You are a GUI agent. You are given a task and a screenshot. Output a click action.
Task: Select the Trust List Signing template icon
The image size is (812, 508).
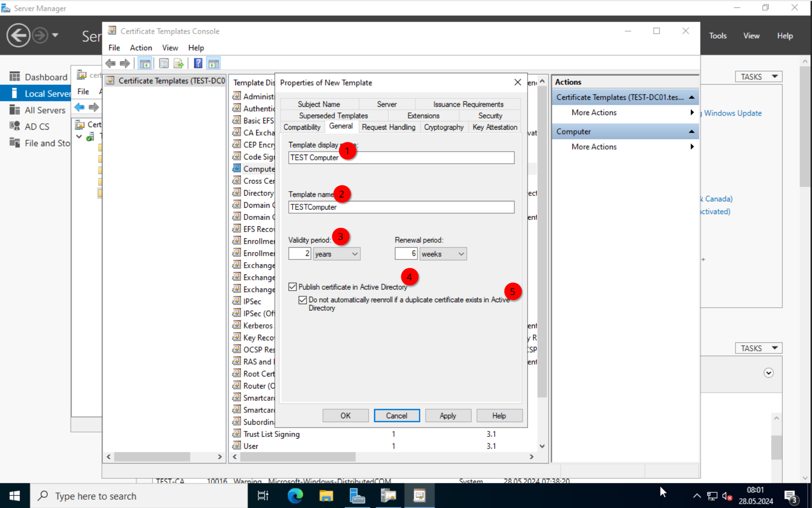point(237,433)
